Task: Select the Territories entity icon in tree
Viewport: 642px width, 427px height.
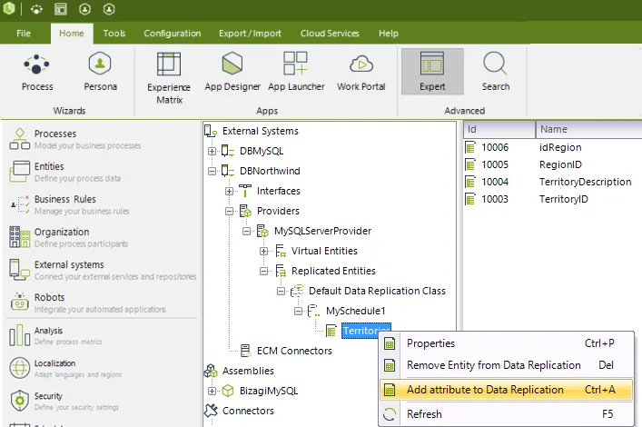Action: pyautogui.click(x=331, y=331)
